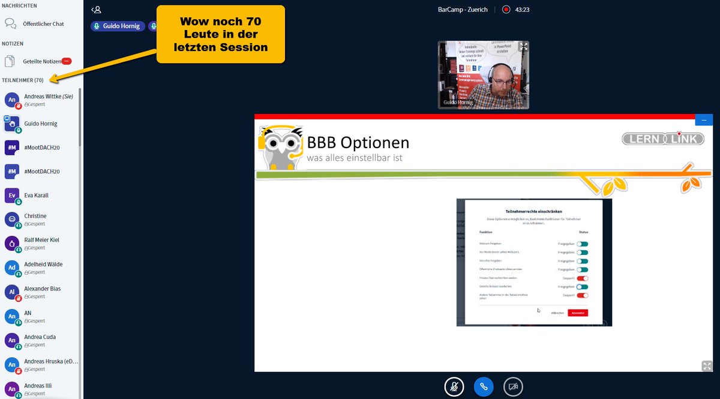Click the TEILNEHMER (70) heading
Viewport: 720px width, 399px height.
pyautogui.click(x=23, y=80)
